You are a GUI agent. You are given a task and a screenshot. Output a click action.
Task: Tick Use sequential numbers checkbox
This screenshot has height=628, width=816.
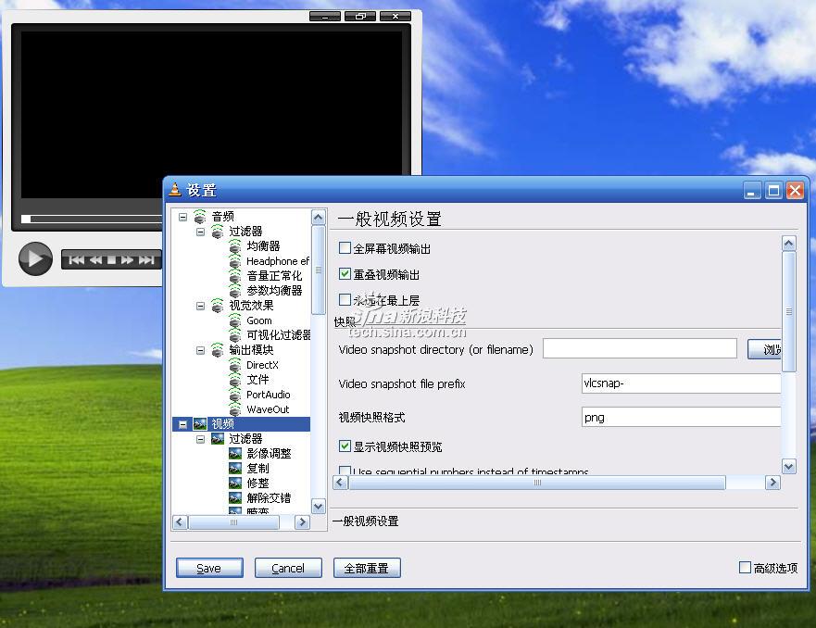345,471
